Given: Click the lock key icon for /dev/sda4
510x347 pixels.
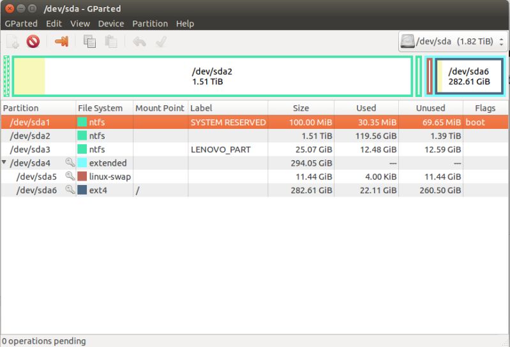Looking at the screenshot, I should (70, 162).
